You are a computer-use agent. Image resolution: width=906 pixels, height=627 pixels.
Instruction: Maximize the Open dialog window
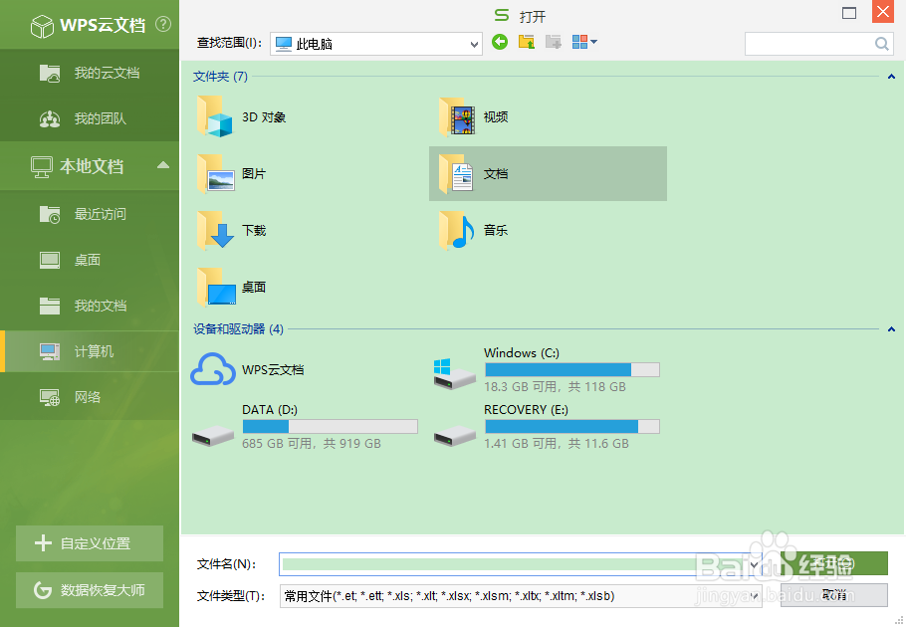point(849,13)
